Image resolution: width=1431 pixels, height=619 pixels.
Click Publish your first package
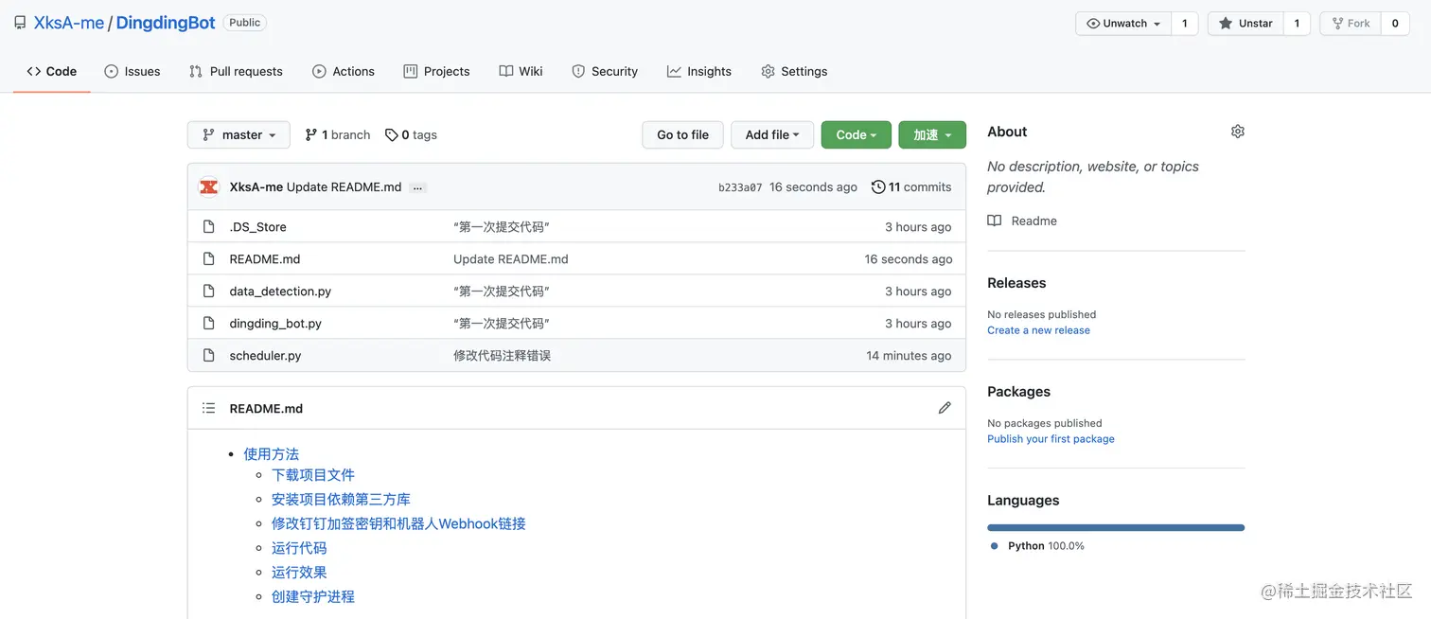tap(1051, 439)
